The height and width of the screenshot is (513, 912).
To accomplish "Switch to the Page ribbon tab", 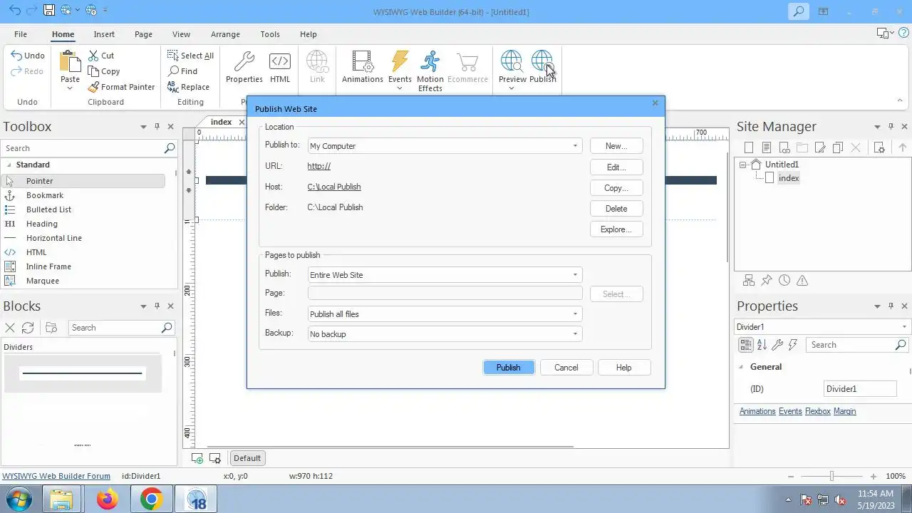I will point(143,34).
